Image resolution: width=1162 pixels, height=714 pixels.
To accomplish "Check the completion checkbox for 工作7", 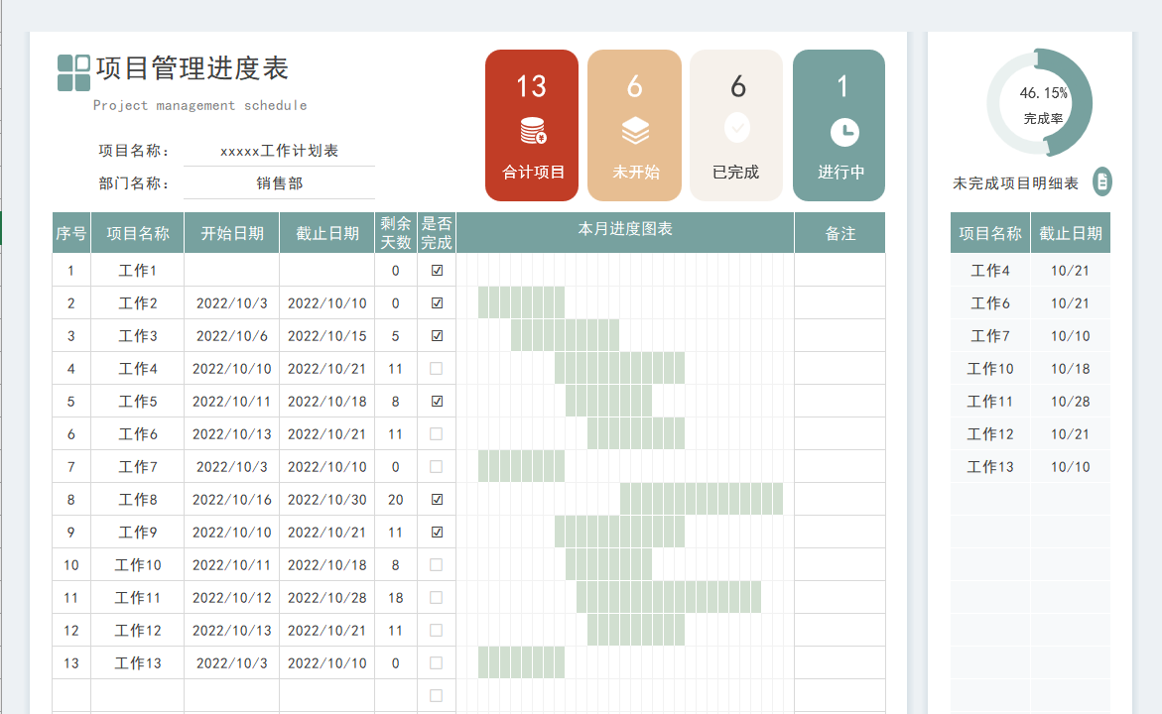I will (x=437, y=467).
